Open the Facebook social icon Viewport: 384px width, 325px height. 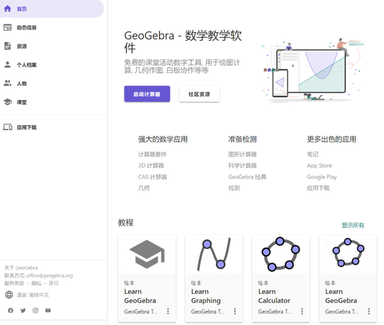coord(10,311)
